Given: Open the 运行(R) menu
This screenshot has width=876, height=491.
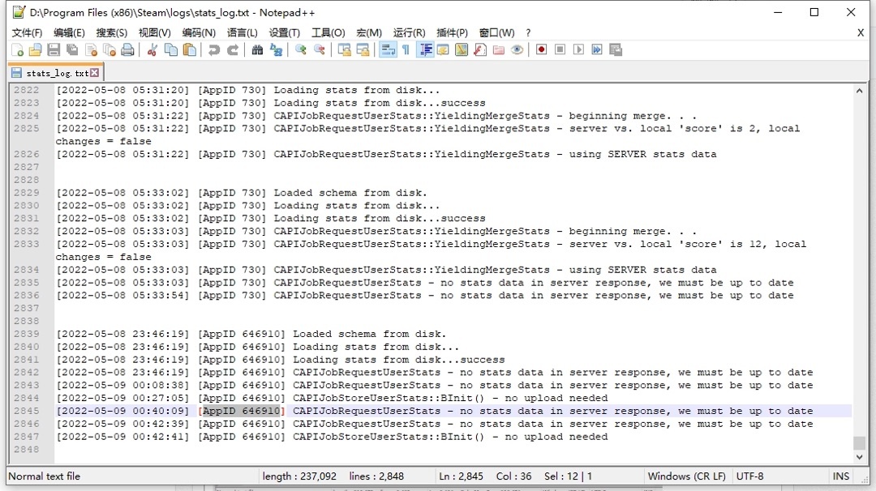Looking at the screenshot, I should coord(409,33).
